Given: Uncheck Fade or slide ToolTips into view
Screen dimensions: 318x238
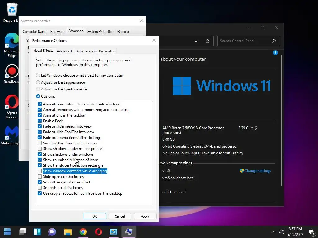Looking at the screenshot, I should click(39, 132).
